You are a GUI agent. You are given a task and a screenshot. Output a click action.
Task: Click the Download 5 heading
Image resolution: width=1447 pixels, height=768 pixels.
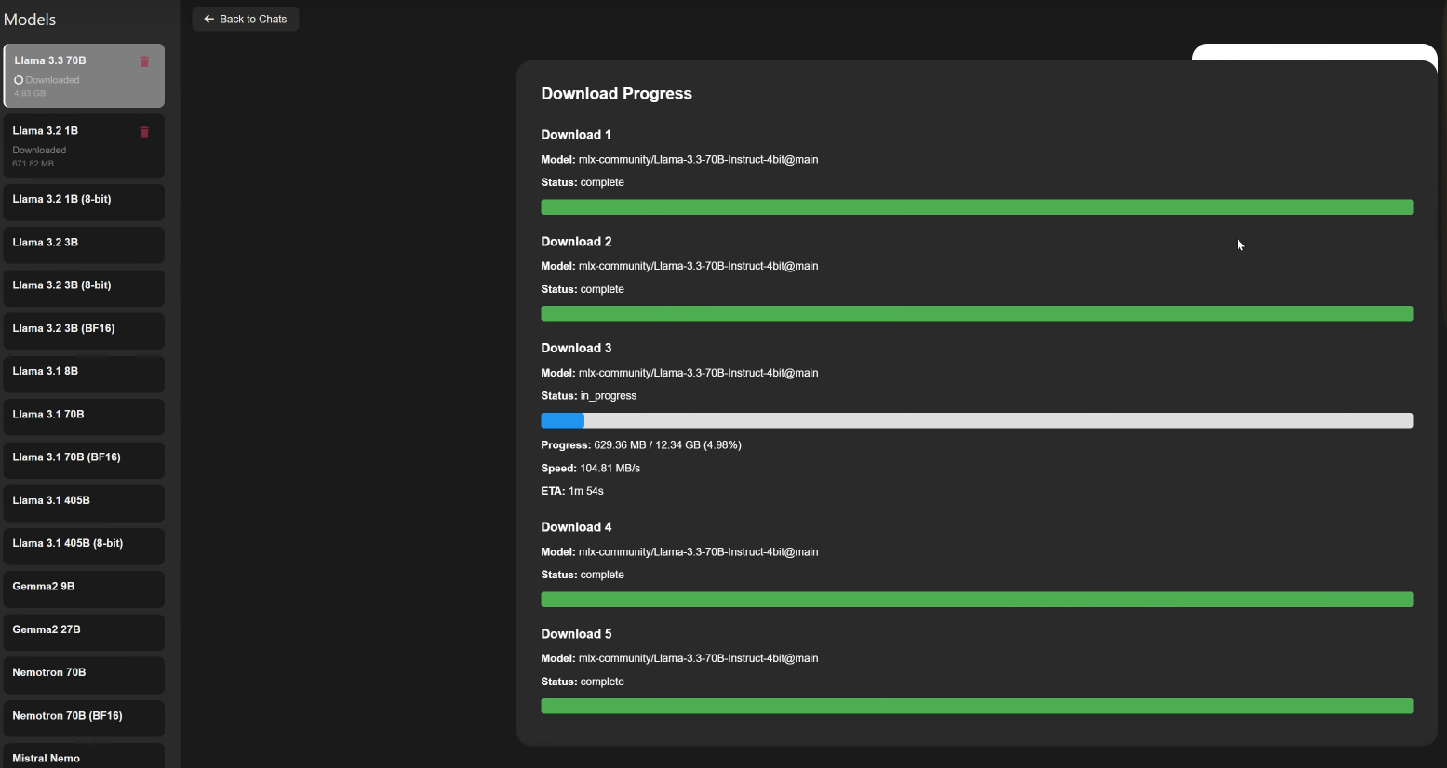(x=576, y=634)
